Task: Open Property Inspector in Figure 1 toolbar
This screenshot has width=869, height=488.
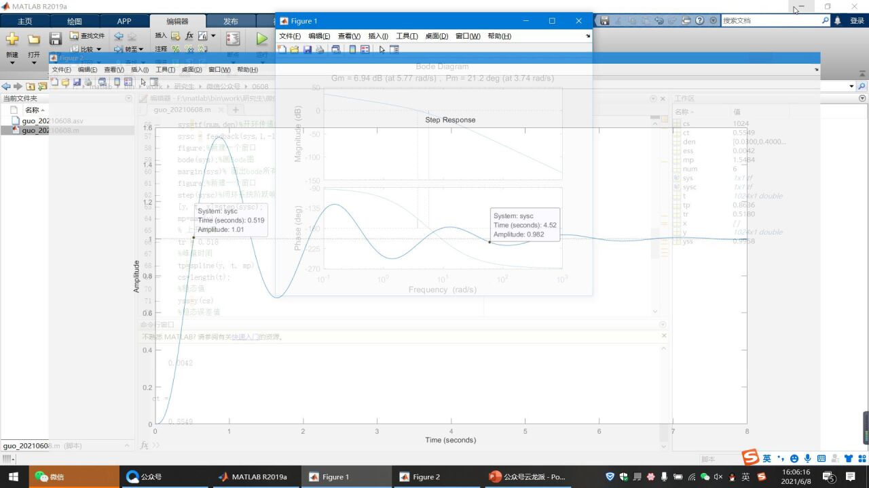Action: (x=394, y=49)
